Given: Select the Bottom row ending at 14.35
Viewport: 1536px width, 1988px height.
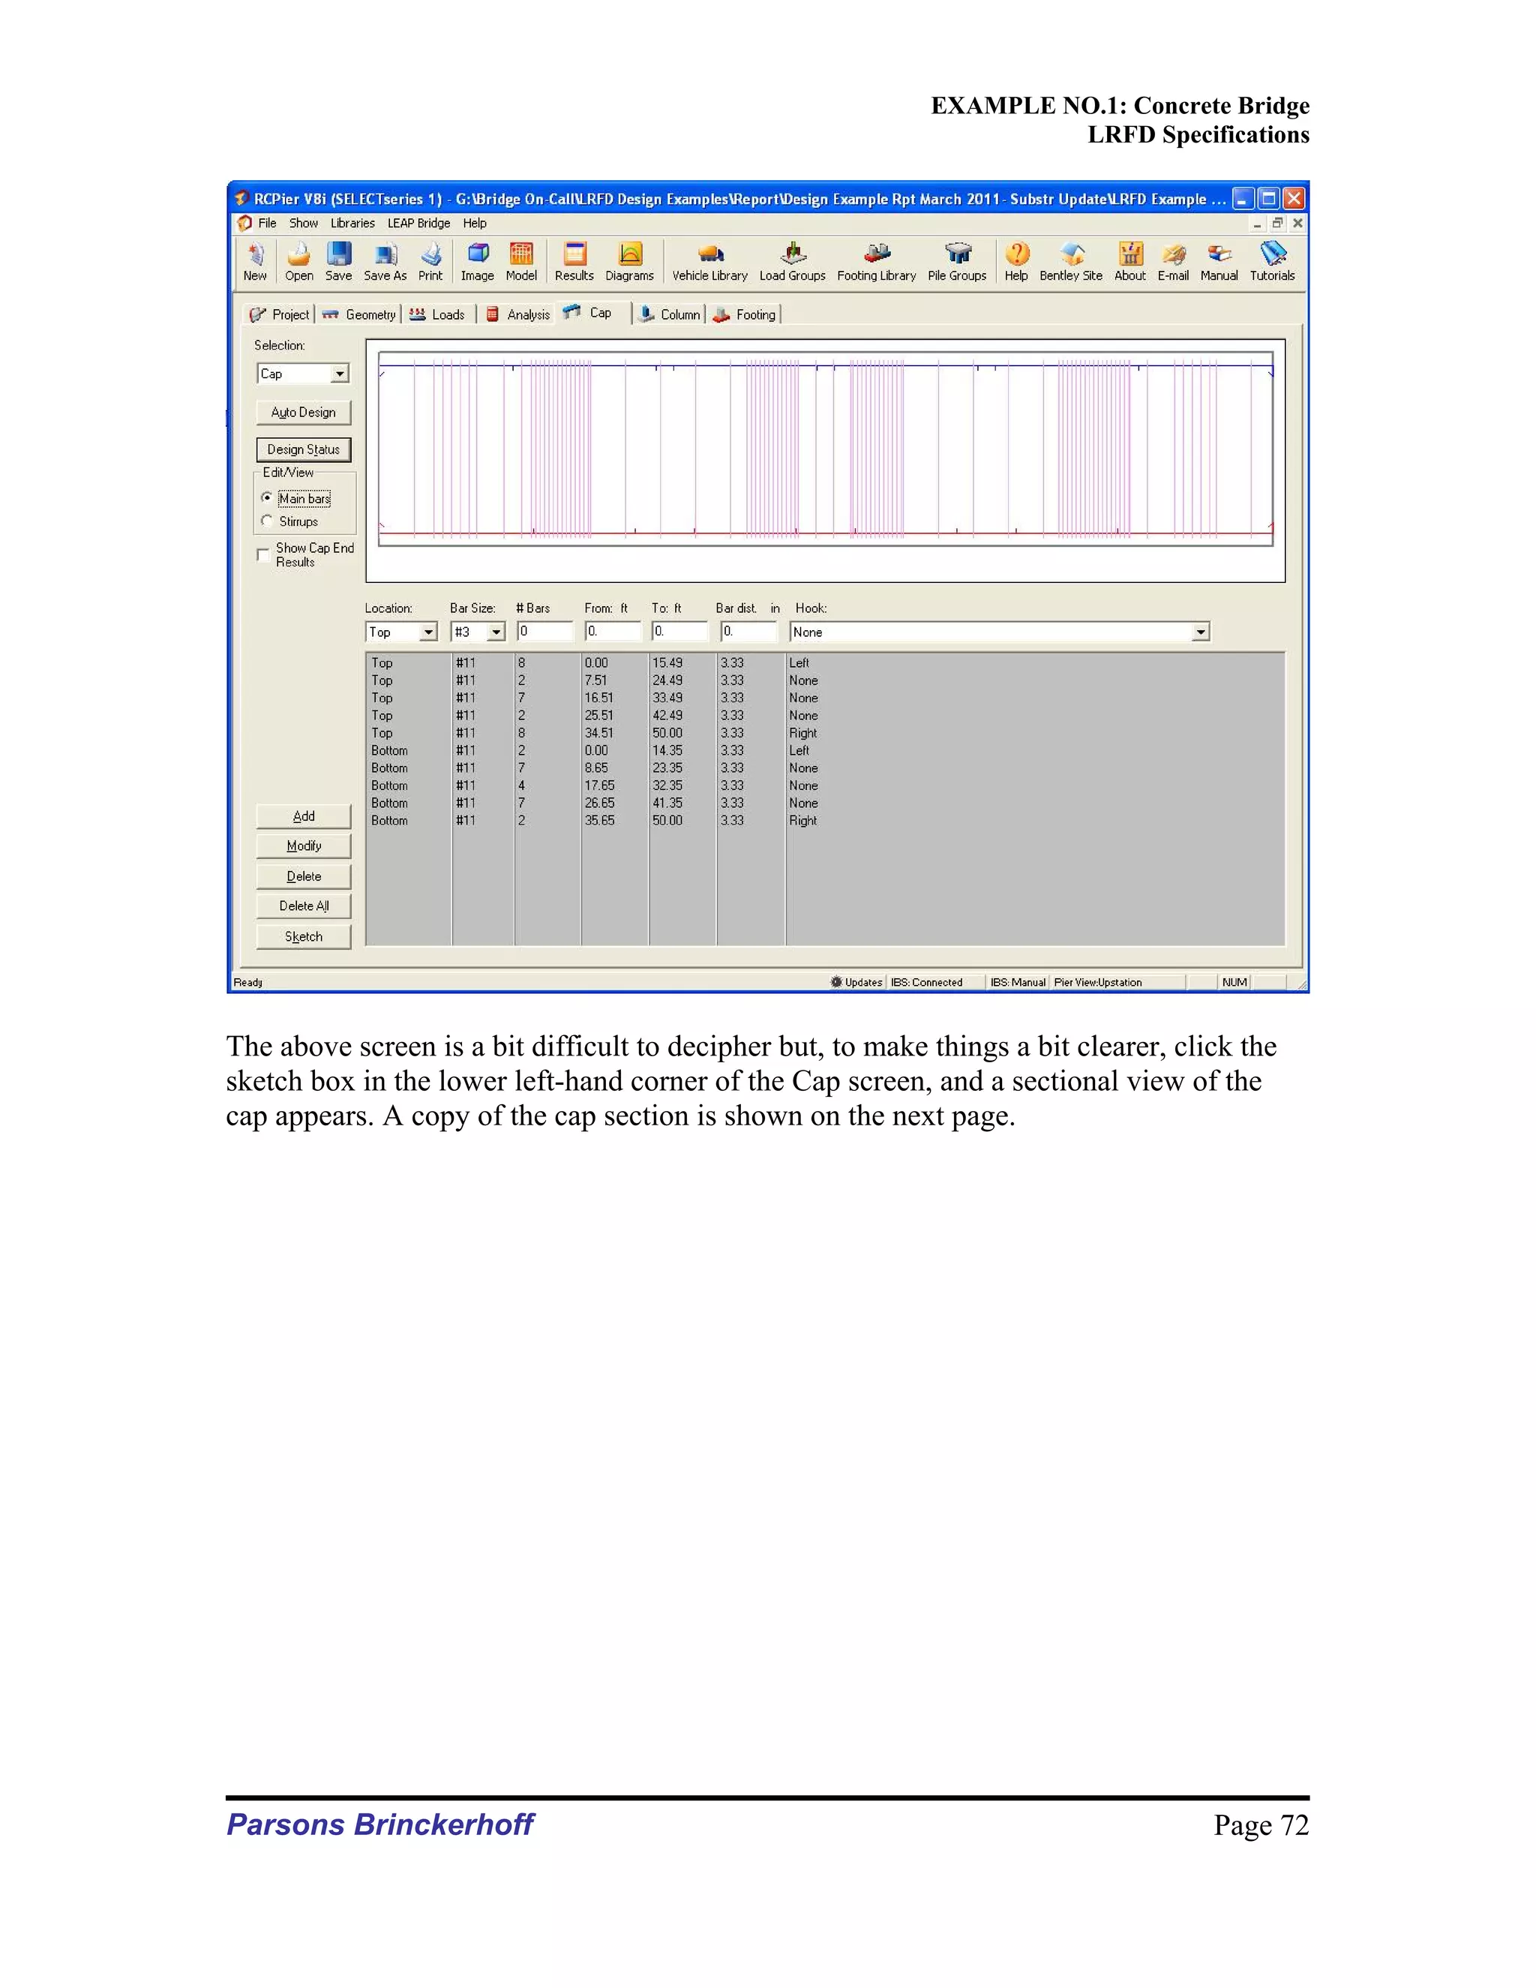Looking at the screenshot, I should (824, 751).
